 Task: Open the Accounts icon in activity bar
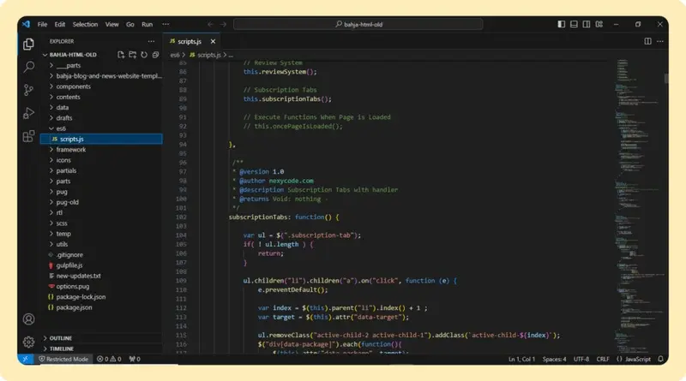pyautogui.click(x=28, y=319)
